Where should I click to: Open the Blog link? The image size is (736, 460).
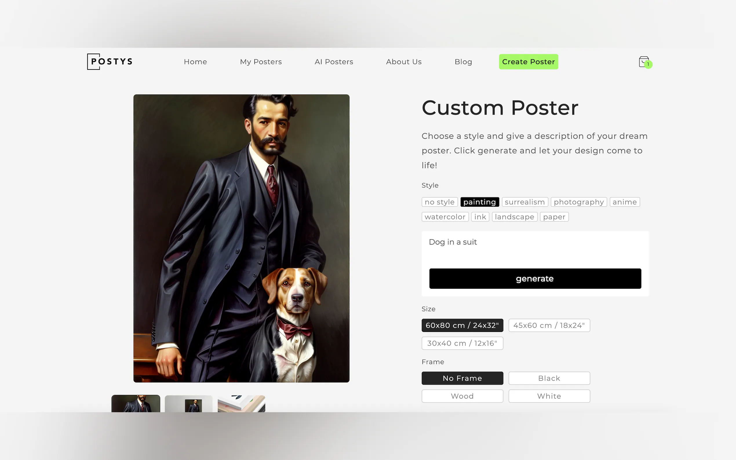point(463,62)
